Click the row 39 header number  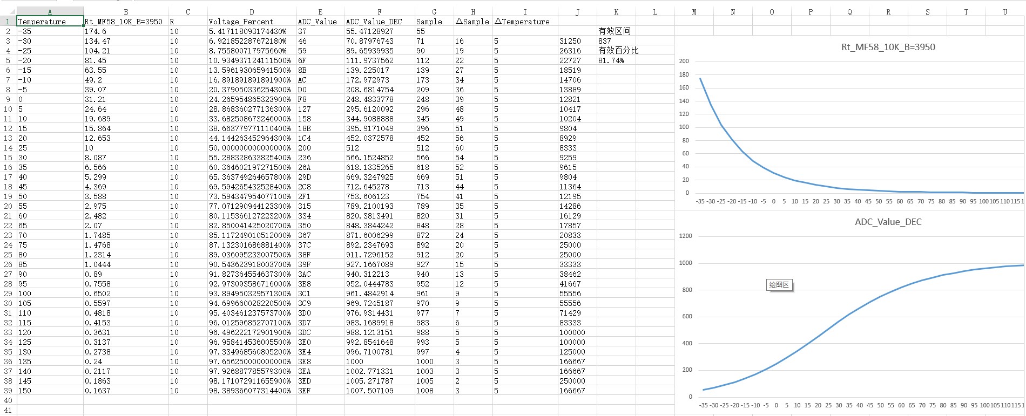(8, 391)
